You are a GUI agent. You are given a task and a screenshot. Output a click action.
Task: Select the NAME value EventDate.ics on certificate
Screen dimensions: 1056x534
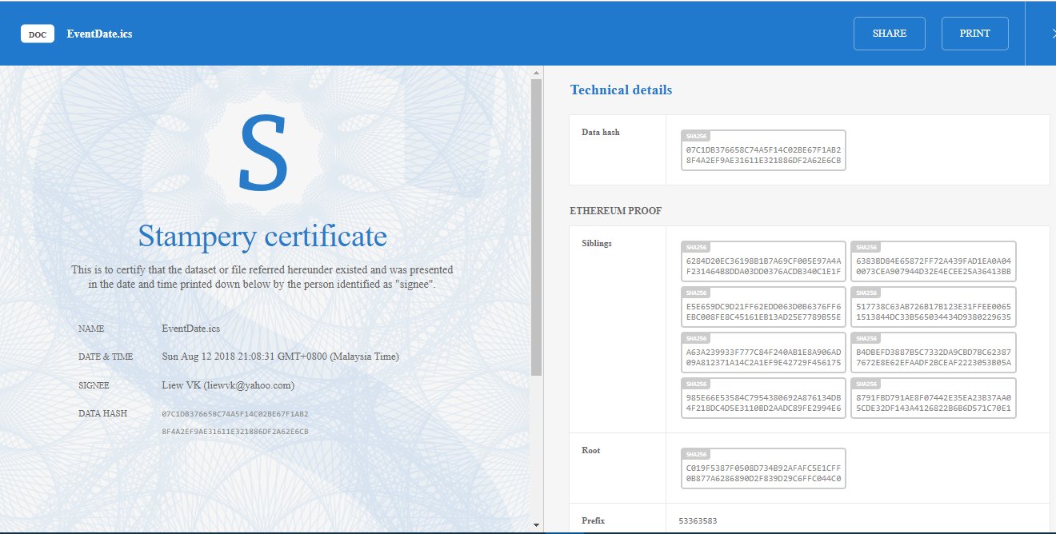click(x=191, y=329)
